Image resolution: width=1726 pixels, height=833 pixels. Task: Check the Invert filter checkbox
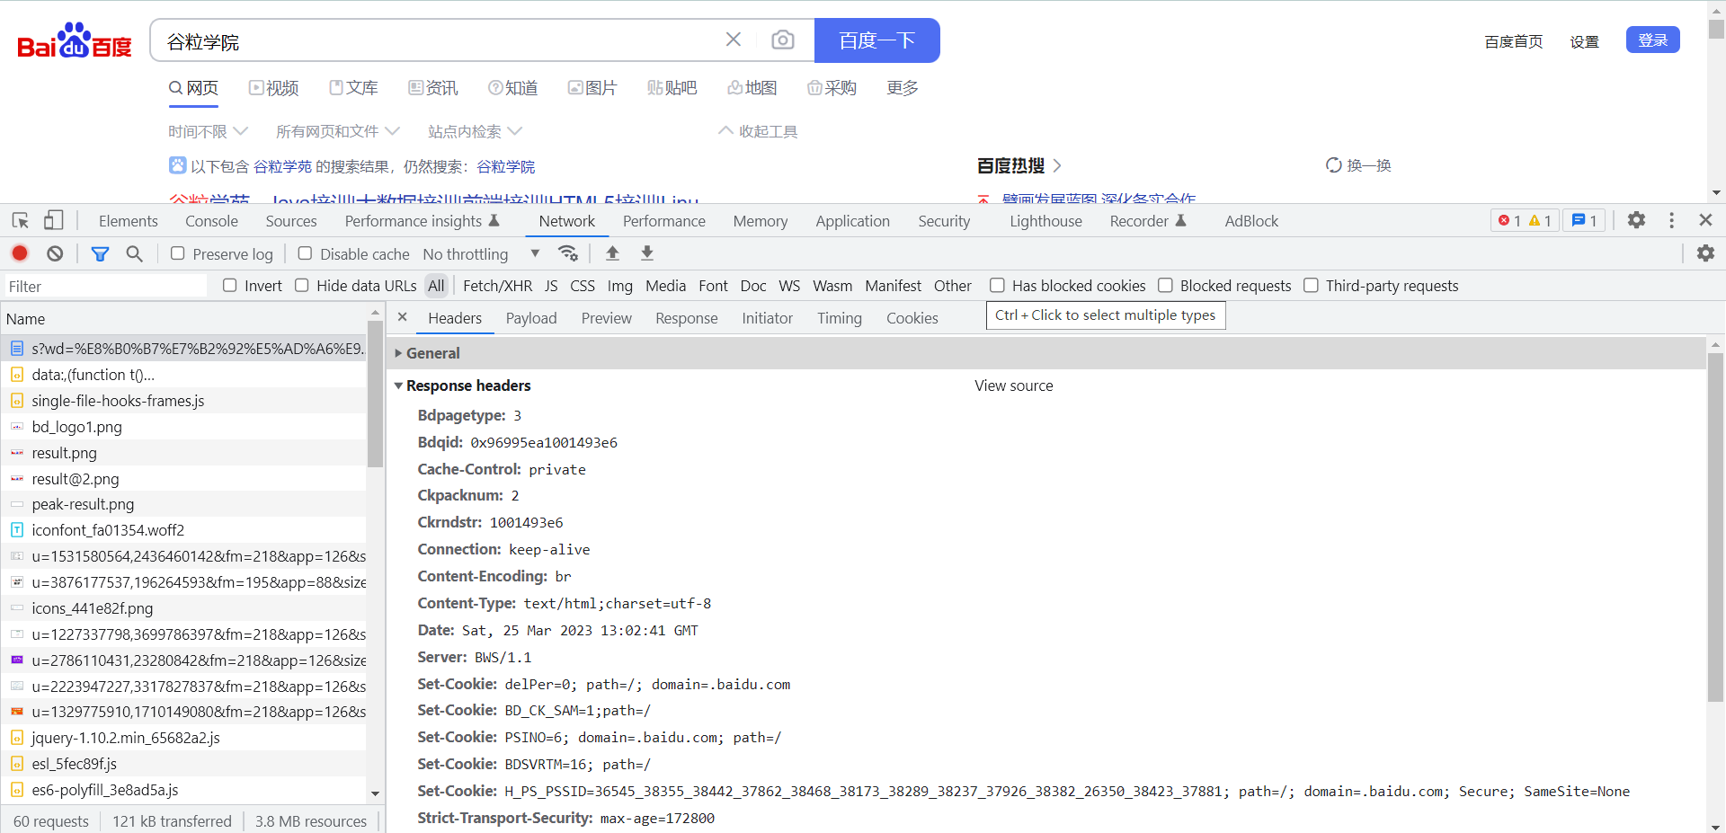[x=230, y=285]
